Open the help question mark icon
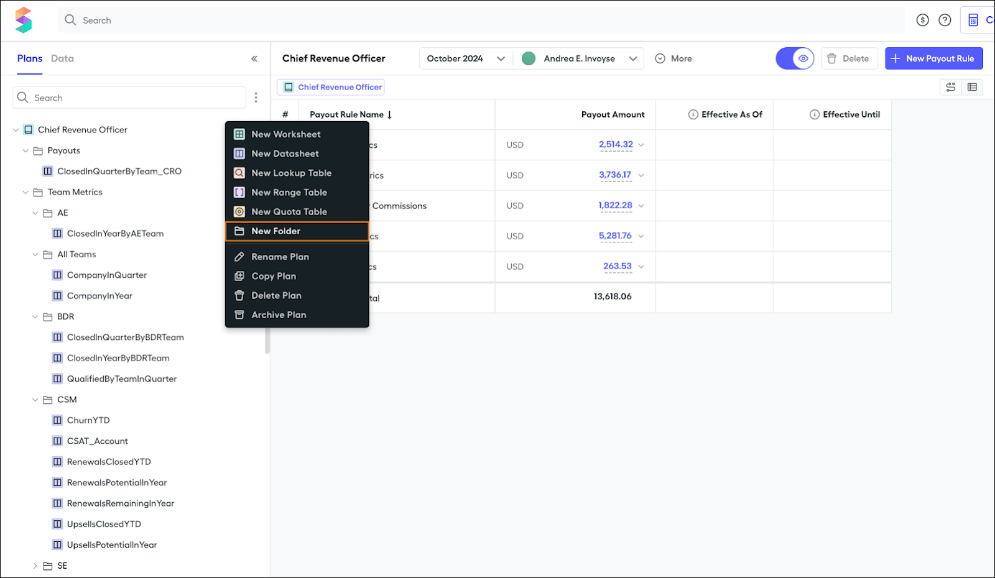 pos(945,21)
